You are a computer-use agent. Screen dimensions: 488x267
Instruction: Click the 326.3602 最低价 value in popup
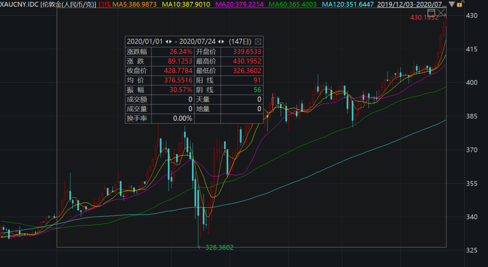coord(247,71)
